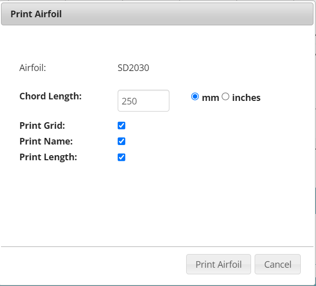Select the inches unit radio button
The height and width of the screenshot is (286, 316).
tap(226, 96)
